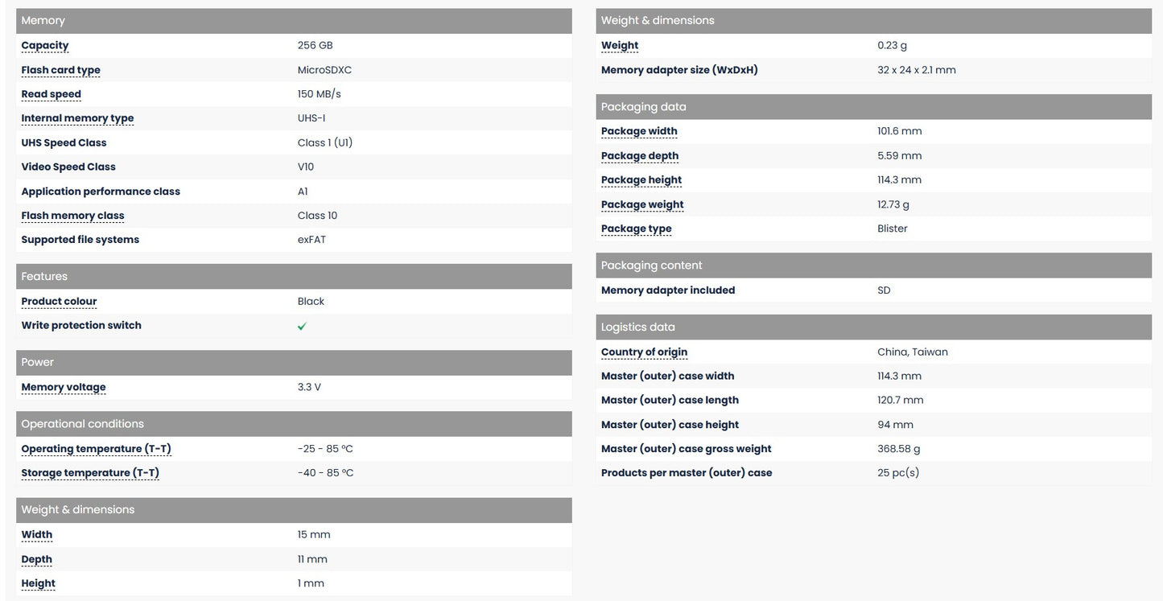Click the Features section header
Viewport: 1163px width, 601px height.
point(294,277)
